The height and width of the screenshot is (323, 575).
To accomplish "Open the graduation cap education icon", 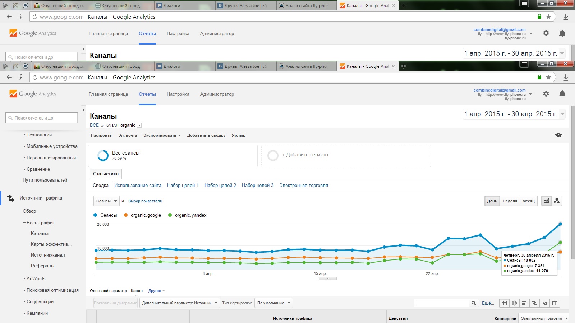I will (x=558, y=135).
